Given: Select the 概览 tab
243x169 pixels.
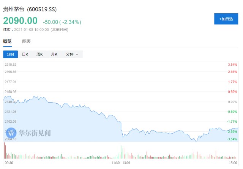Looking at the screenshot, I should click(7, 41).
